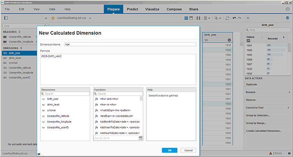
Task: Select the AddYearToDate function
Action: [120, 133]
